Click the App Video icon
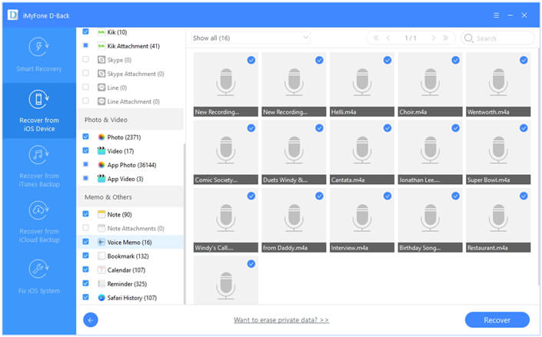This screenshot has height=337, width=542. [101, 179]
